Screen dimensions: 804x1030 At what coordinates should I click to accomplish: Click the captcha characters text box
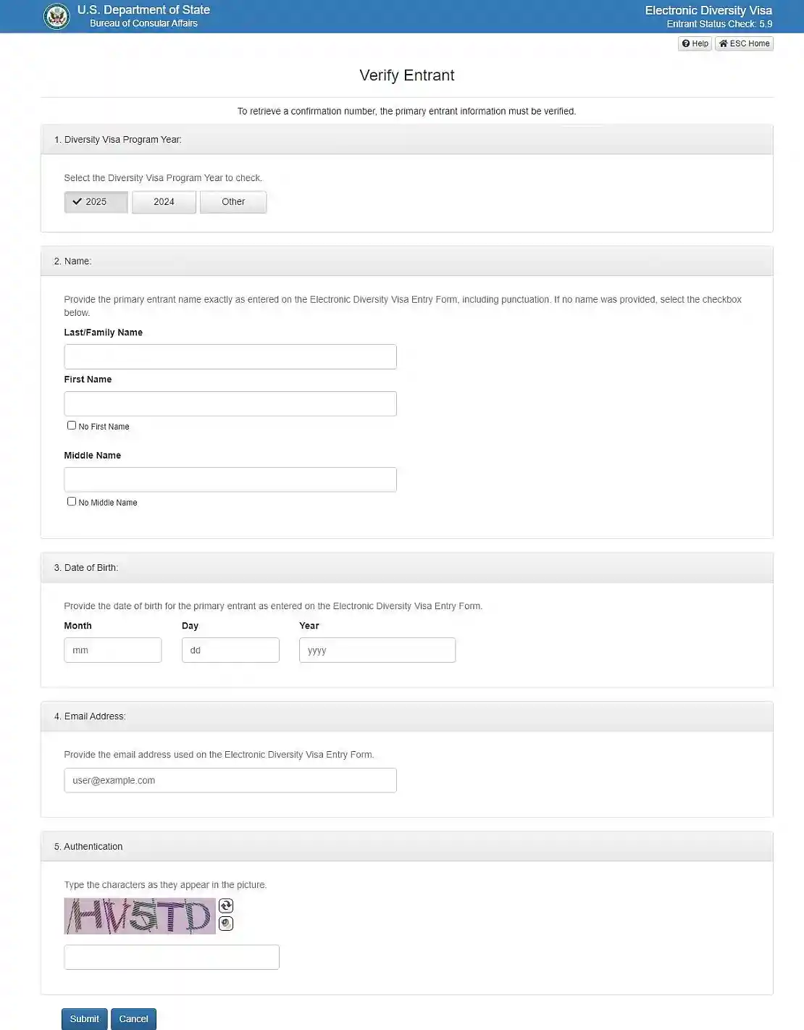pyautogui.click(x=172, y=957)
